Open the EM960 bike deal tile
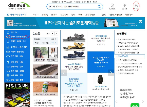 pos(101,62)
